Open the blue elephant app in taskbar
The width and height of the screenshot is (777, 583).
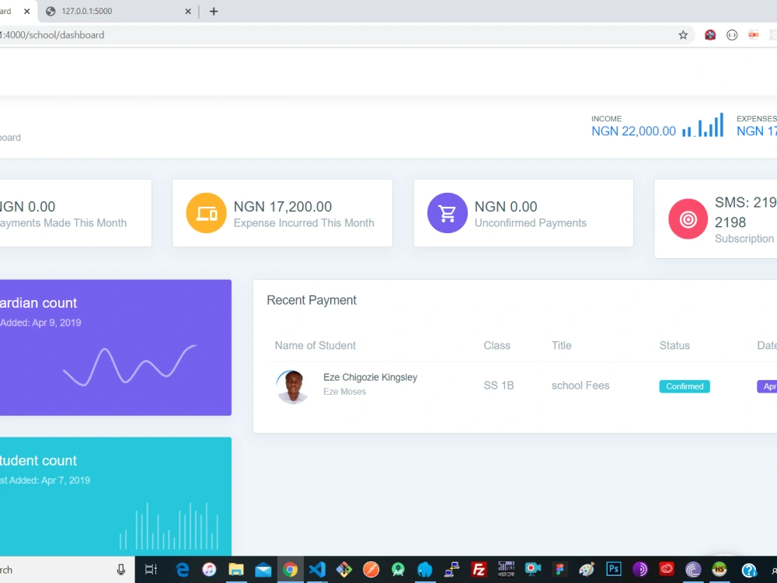coord(425,570)
